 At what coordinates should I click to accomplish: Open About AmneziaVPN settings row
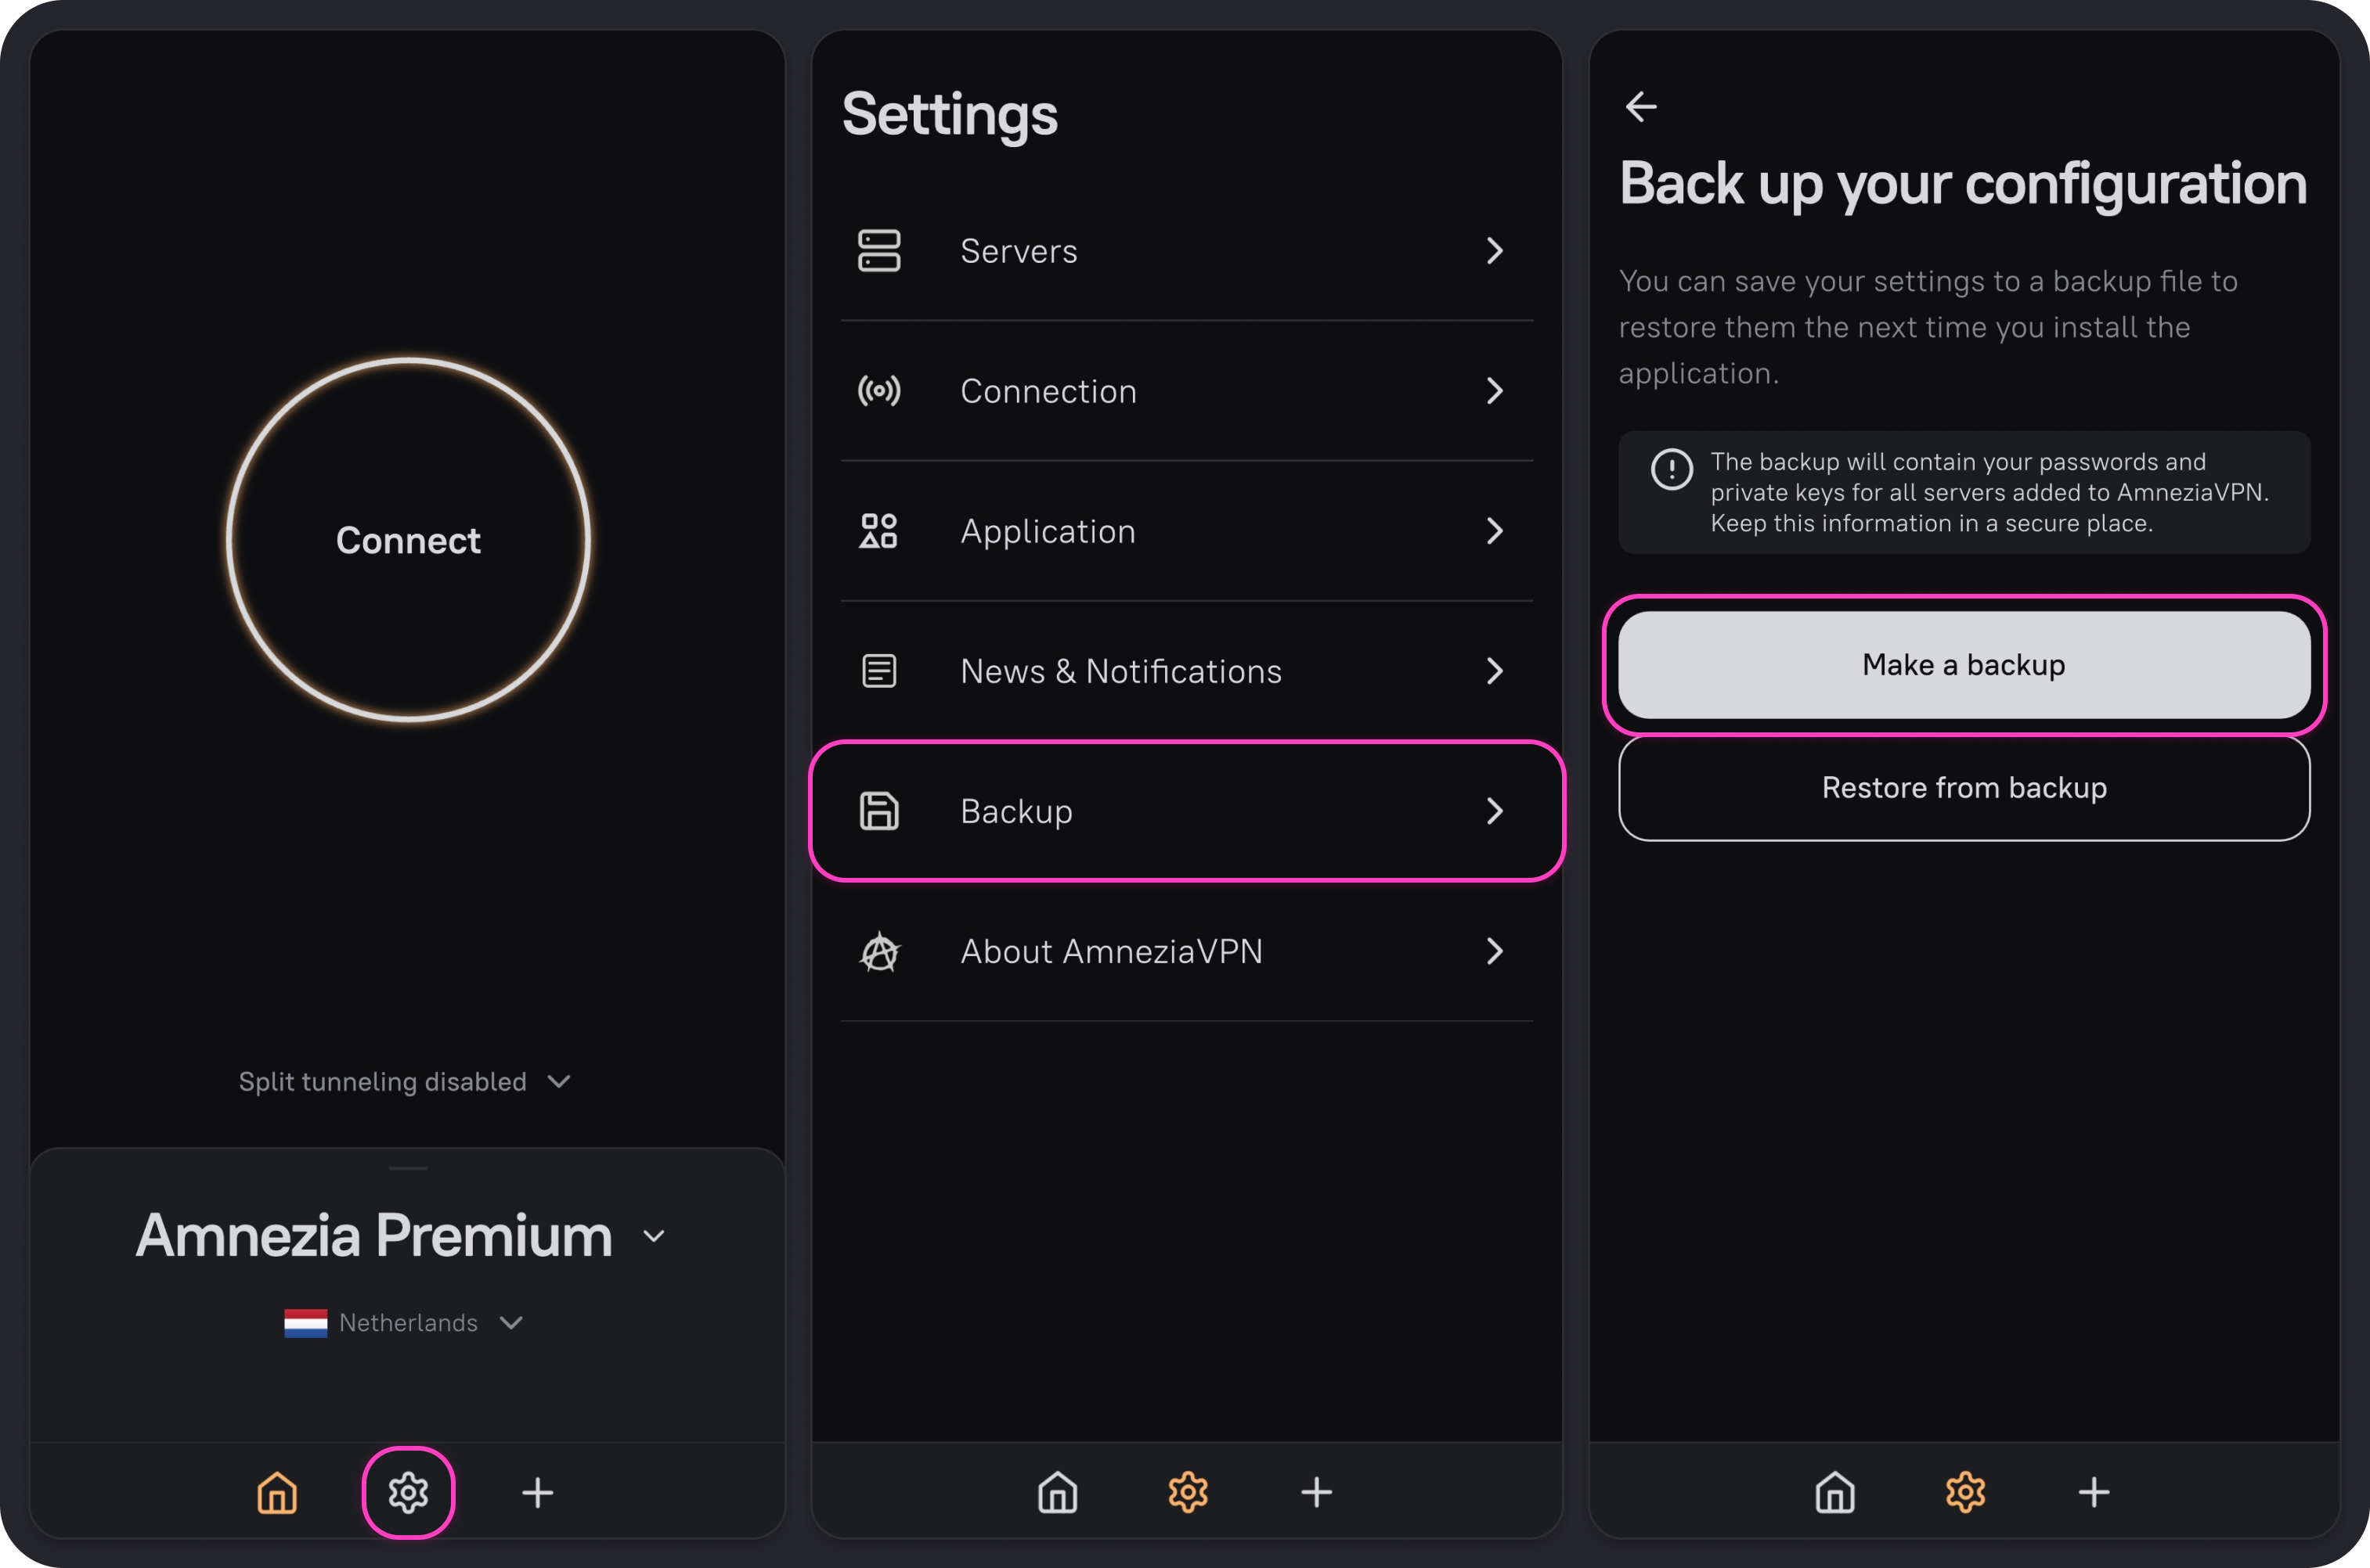point(1186,951)
